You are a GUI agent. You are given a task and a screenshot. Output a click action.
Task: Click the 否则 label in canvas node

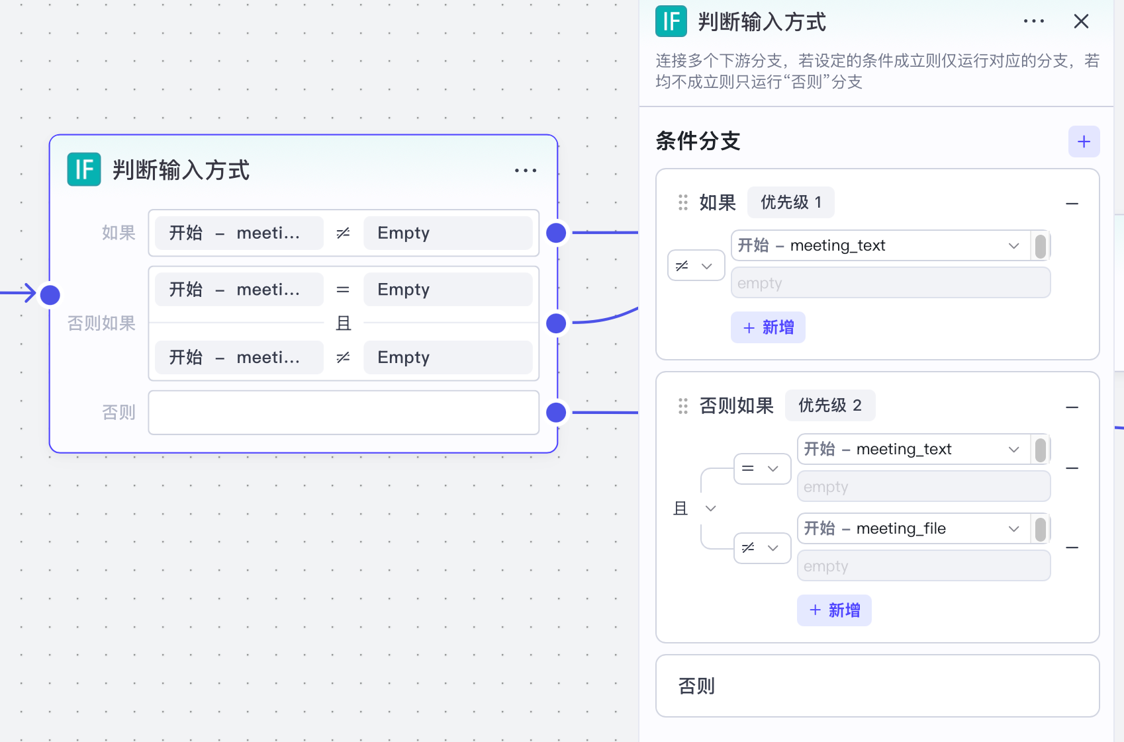(x=118, y=413)
